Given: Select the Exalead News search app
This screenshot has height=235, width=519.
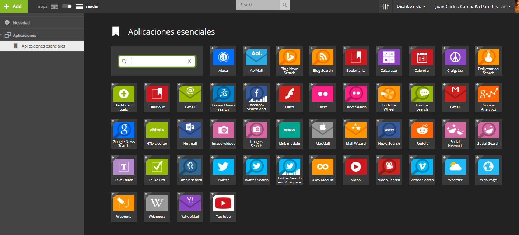Looking at the screenshot, I should [223, 97].
